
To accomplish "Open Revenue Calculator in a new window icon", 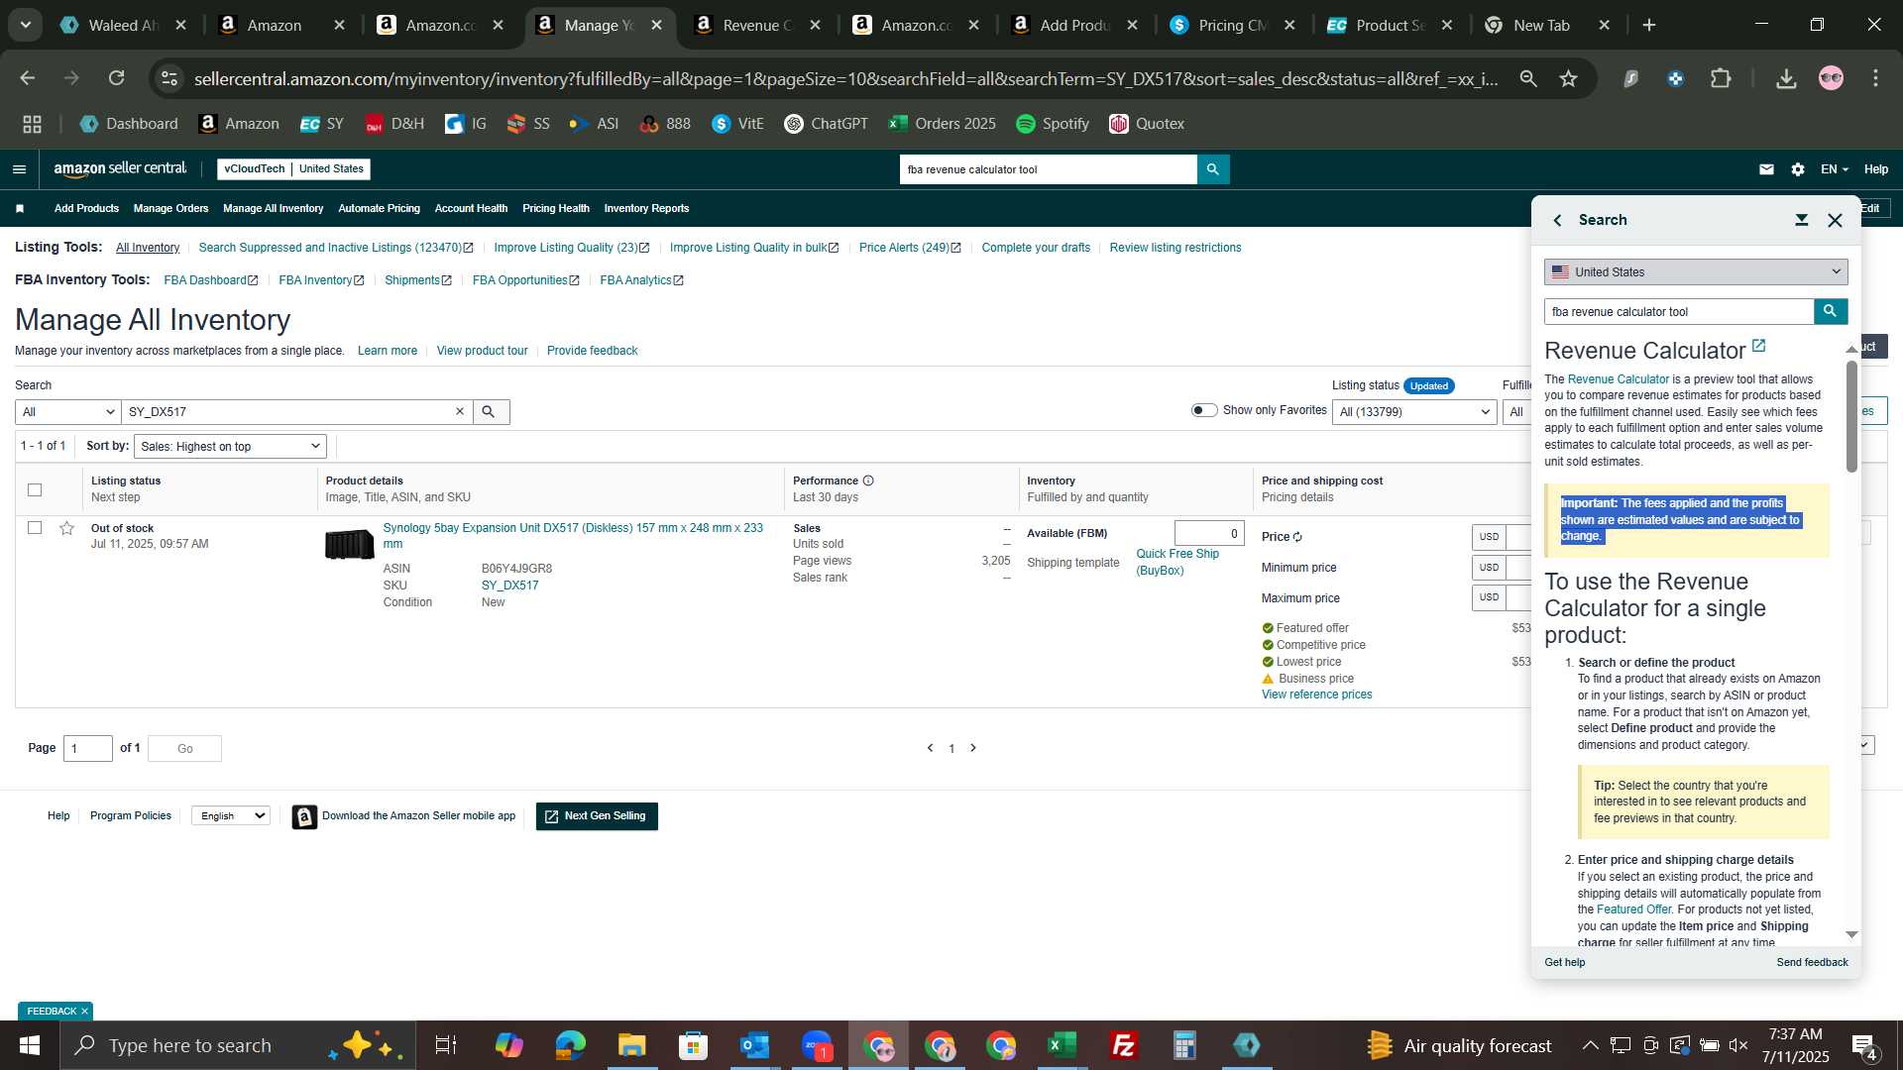I will [x=1759, y=345].
